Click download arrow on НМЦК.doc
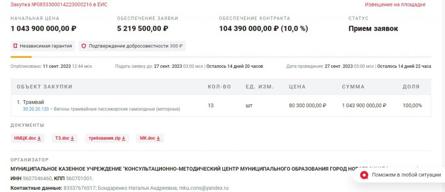 pos(39,139)
